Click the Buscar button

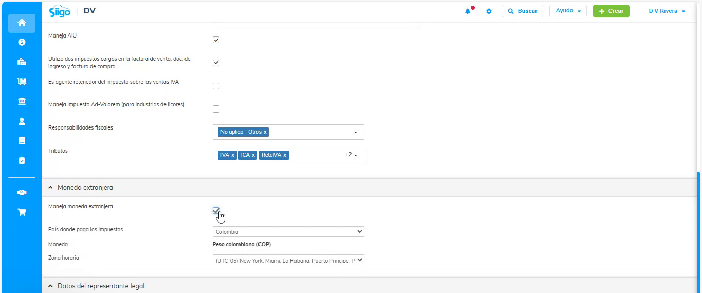click(x=522, y=11)
